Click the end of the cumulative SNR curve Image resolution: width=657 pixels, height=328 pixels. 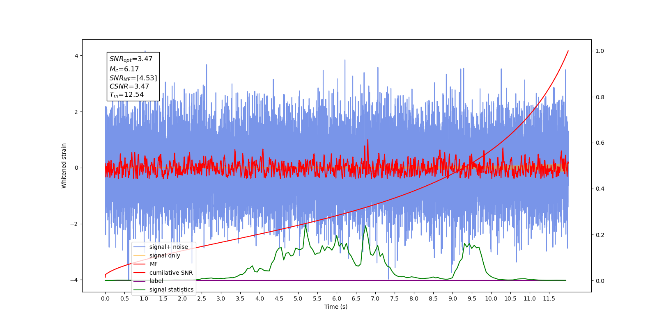568,51
